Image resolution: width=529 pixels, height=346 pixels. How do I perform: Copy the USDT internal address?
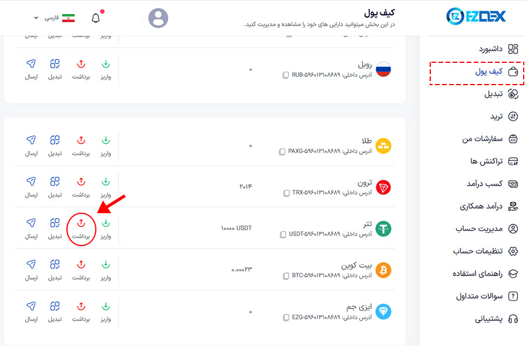click(286, 234)
